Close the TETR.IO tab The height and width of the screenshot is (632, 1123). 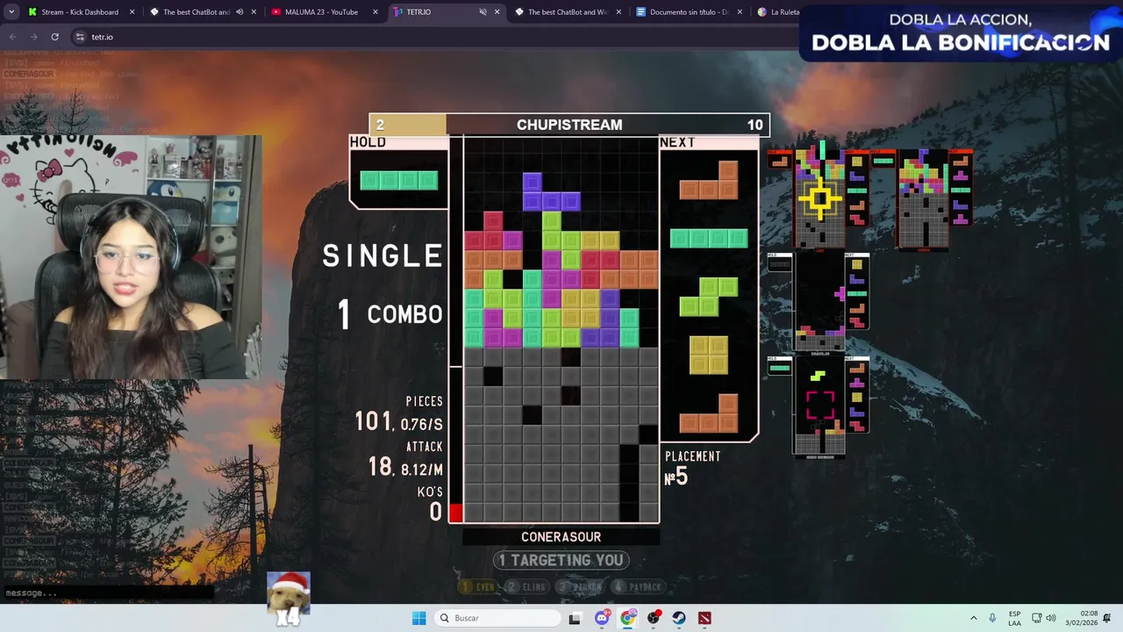click(497, 12)
